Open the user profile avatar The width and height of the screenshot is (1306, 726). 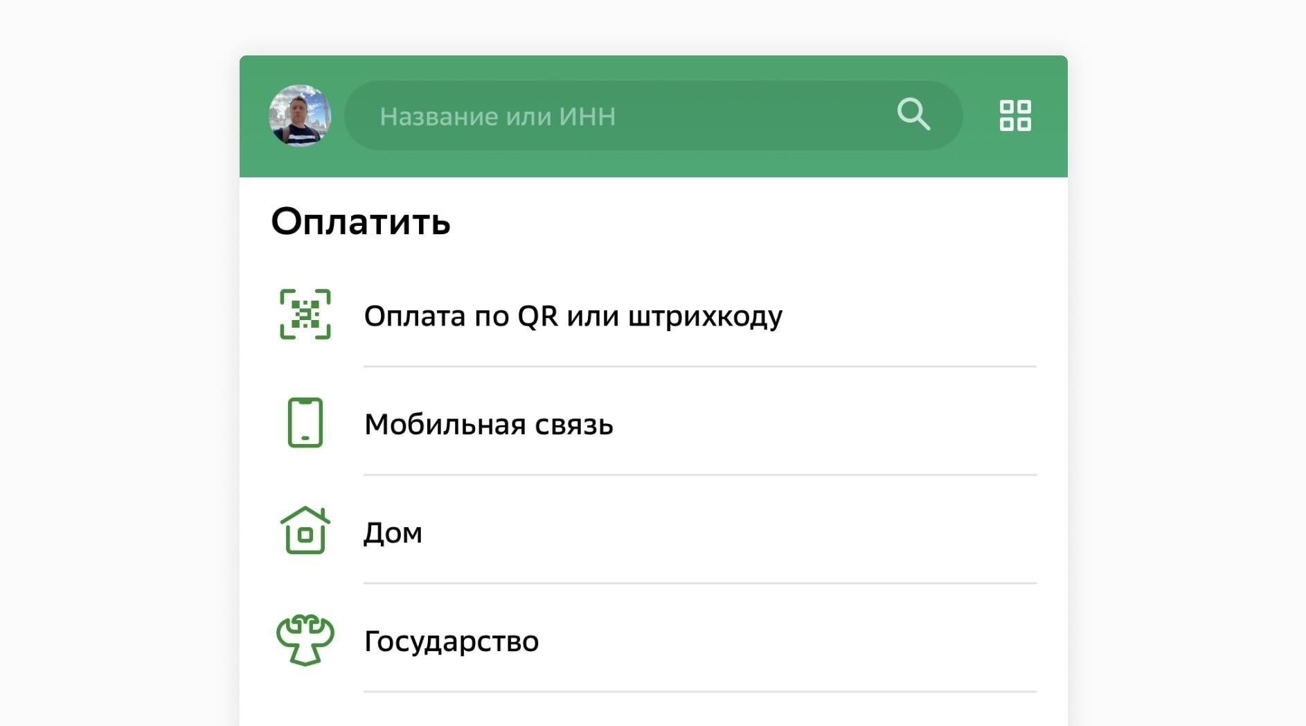click(x=300, y=116)
